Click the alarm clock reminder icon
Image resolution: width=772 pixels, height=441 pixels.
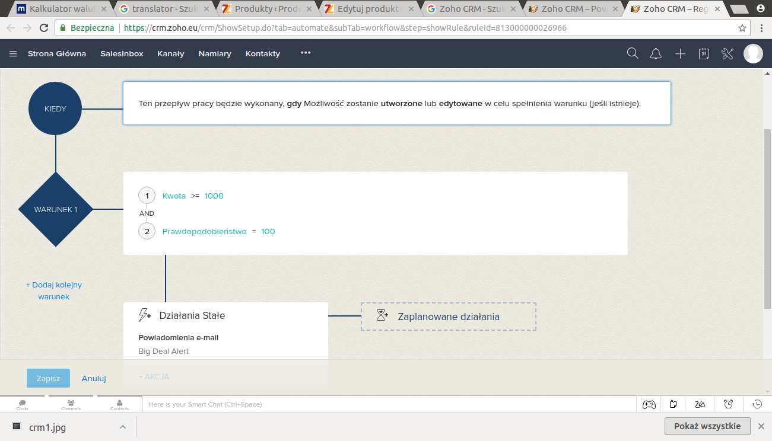click(728, 404)
